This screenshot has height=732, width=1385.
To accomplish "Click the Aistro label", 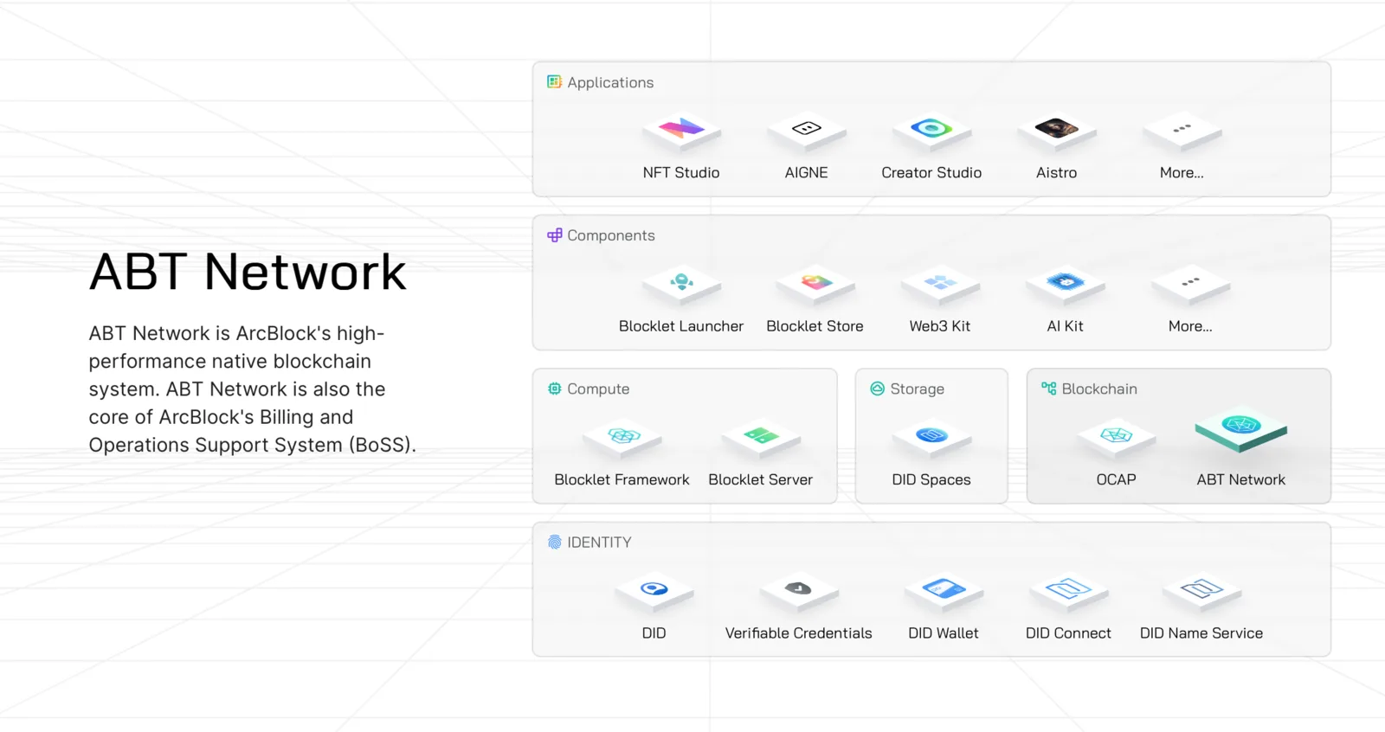I will 1057,173.
